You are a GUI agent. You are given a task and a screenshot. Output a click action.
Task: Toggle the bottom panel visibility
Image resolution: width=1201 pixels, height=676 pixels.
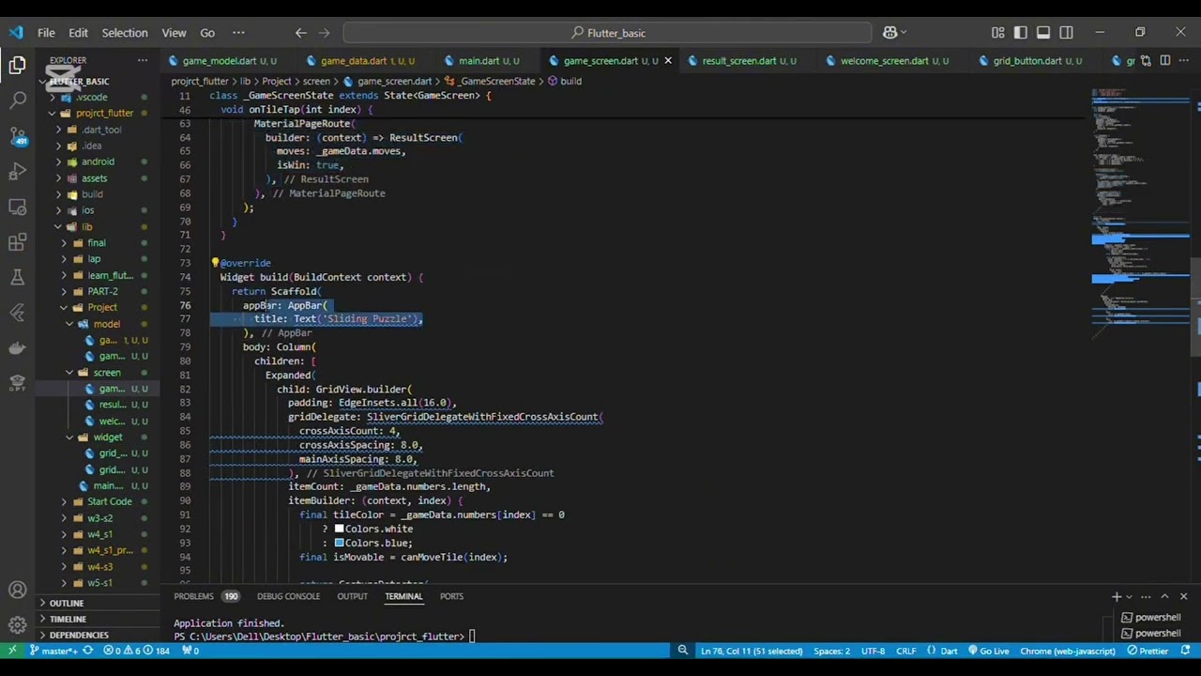coord(1043,33)
